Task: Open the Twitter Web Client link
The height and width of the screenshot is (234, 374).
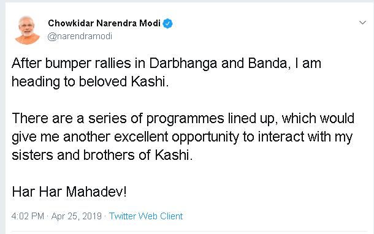Action: (x=146, y=216)
